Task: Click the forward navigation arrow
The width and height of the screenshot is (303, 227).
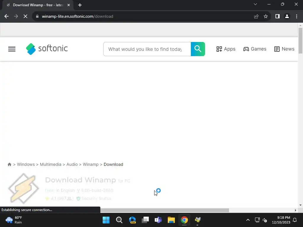Action: tap(16, 17)
